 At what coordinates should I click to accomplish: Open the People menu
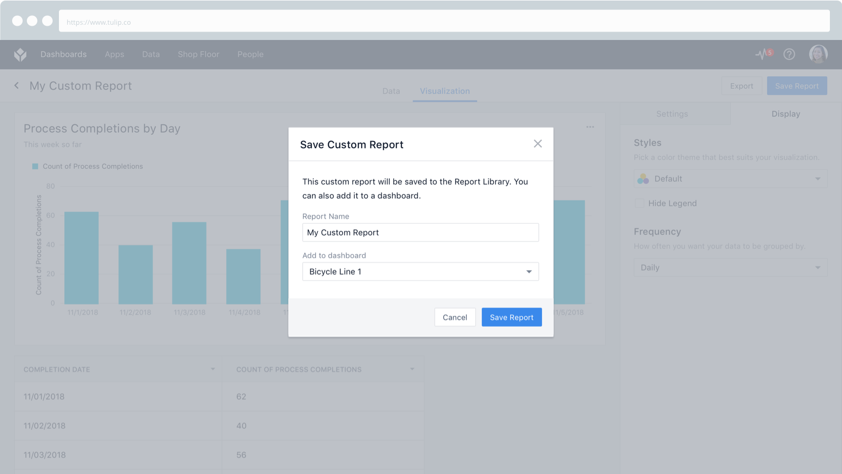tap(250, 54)
